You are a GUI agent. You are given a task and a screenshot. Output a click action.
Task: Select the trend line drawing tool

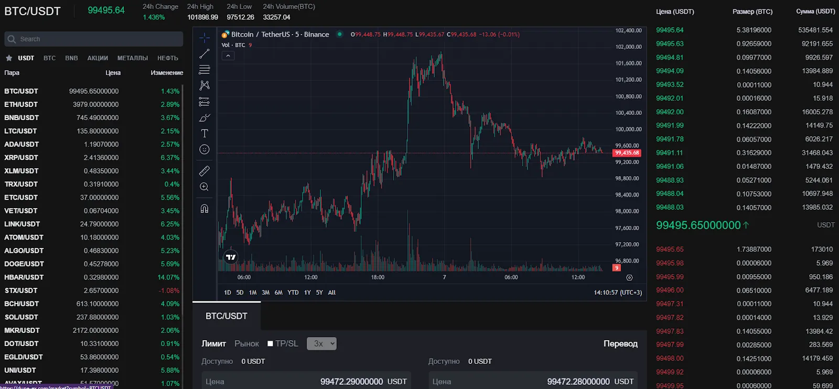(205, 53)
